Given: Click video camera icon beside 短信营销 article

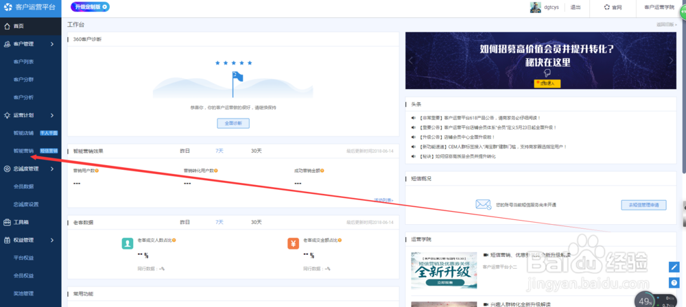Looking at the screenshot, I should [486, 254].
